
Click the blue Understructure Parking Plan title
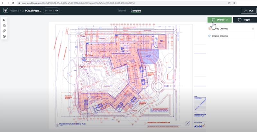[73, 124]
